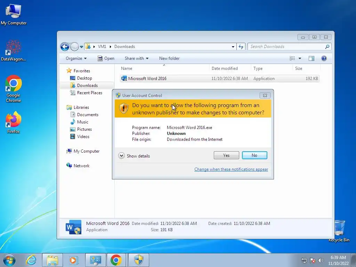Click the volume speaker tray icon

[x=321, y=260]
